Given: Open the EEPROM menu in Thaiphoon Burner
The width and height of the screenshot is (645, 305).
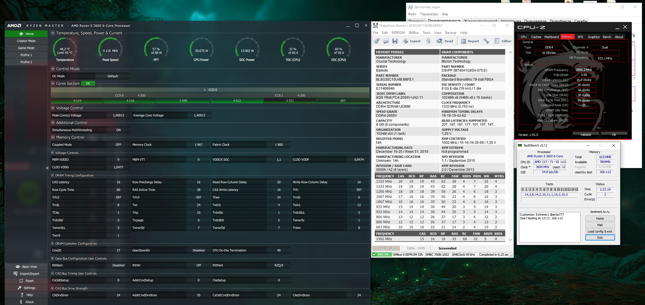Looking at the screenshot, I should tap(398, 33).
